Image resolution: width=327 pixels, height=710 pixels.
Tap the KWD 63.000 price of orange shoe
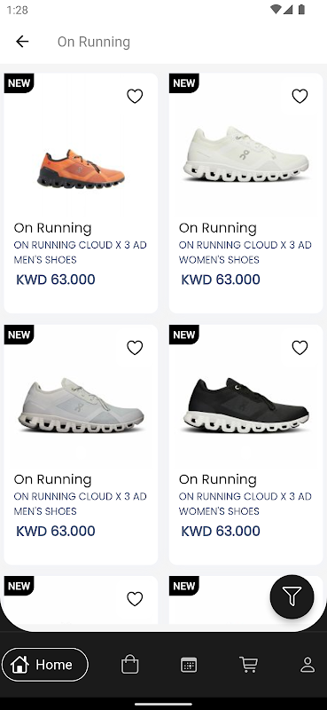56,280
